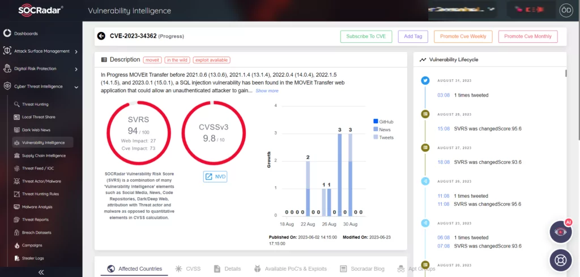Image resolution: width=580 pixels, height=277 pixels.
Task: Click the moveit tag
Action: (152, 60)
